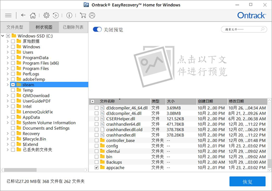Click the CSERHelper.dll file icon
Image resolution: width=272 pixels, height=191 pixels.
(102, 119)
